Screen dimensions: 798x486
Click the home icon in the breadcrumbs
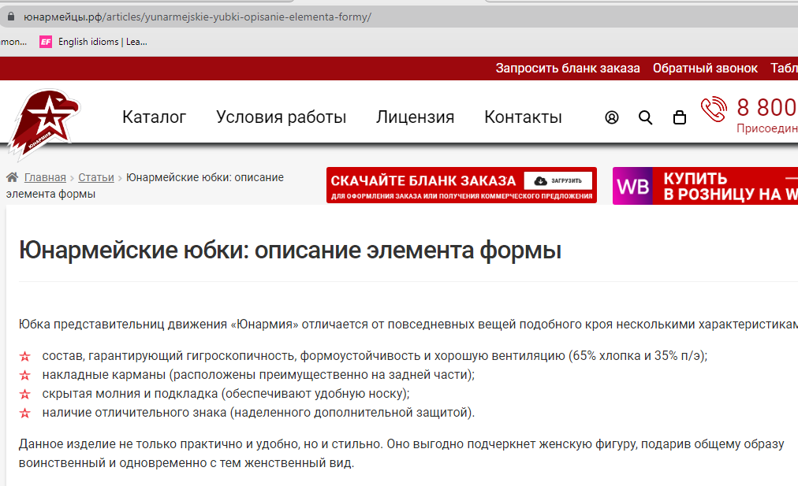pyautogui.click(x=11, y=176)
